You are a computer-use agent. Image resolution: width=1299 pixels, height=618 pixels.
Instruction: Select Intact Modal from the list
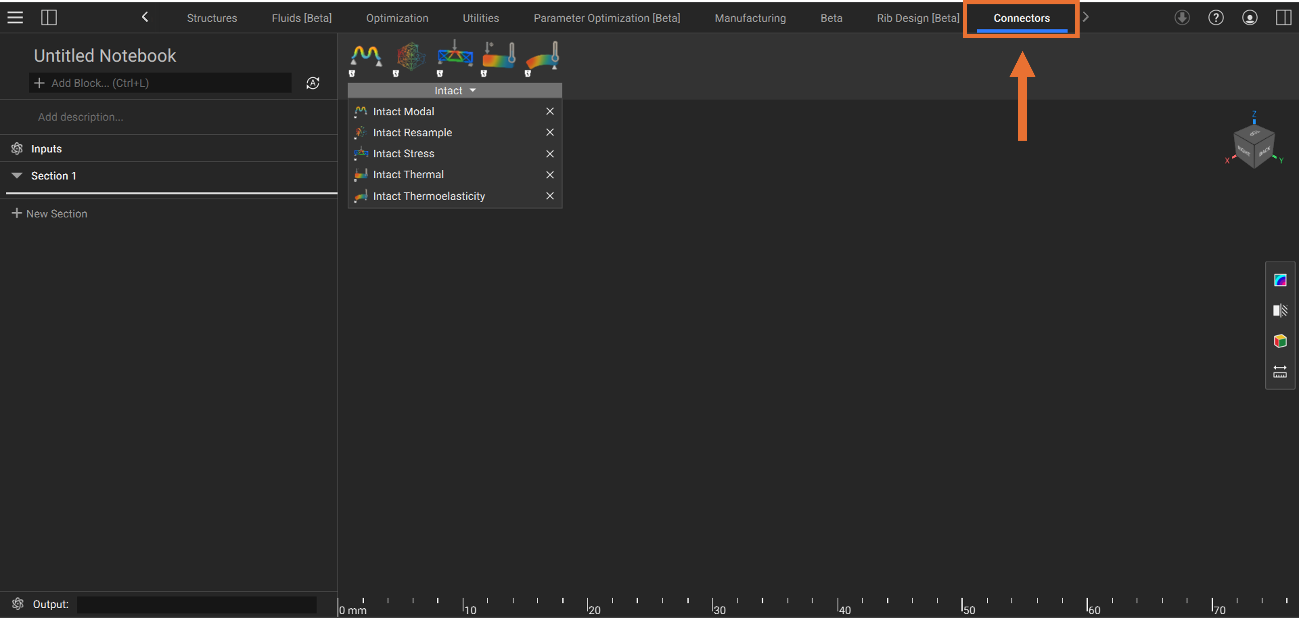click(403, 112)
